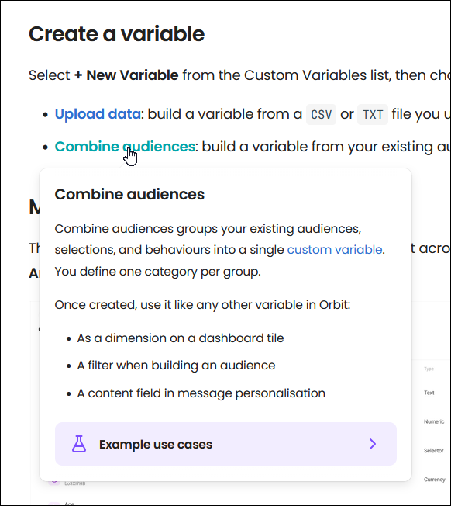
Task: Click the + New Variable bold text
Action: (x=126, y=75)
